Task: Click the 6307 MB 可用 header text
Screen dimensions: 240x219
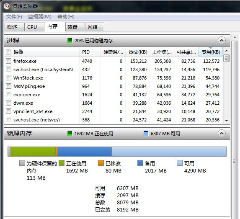Action: point(165,134)
